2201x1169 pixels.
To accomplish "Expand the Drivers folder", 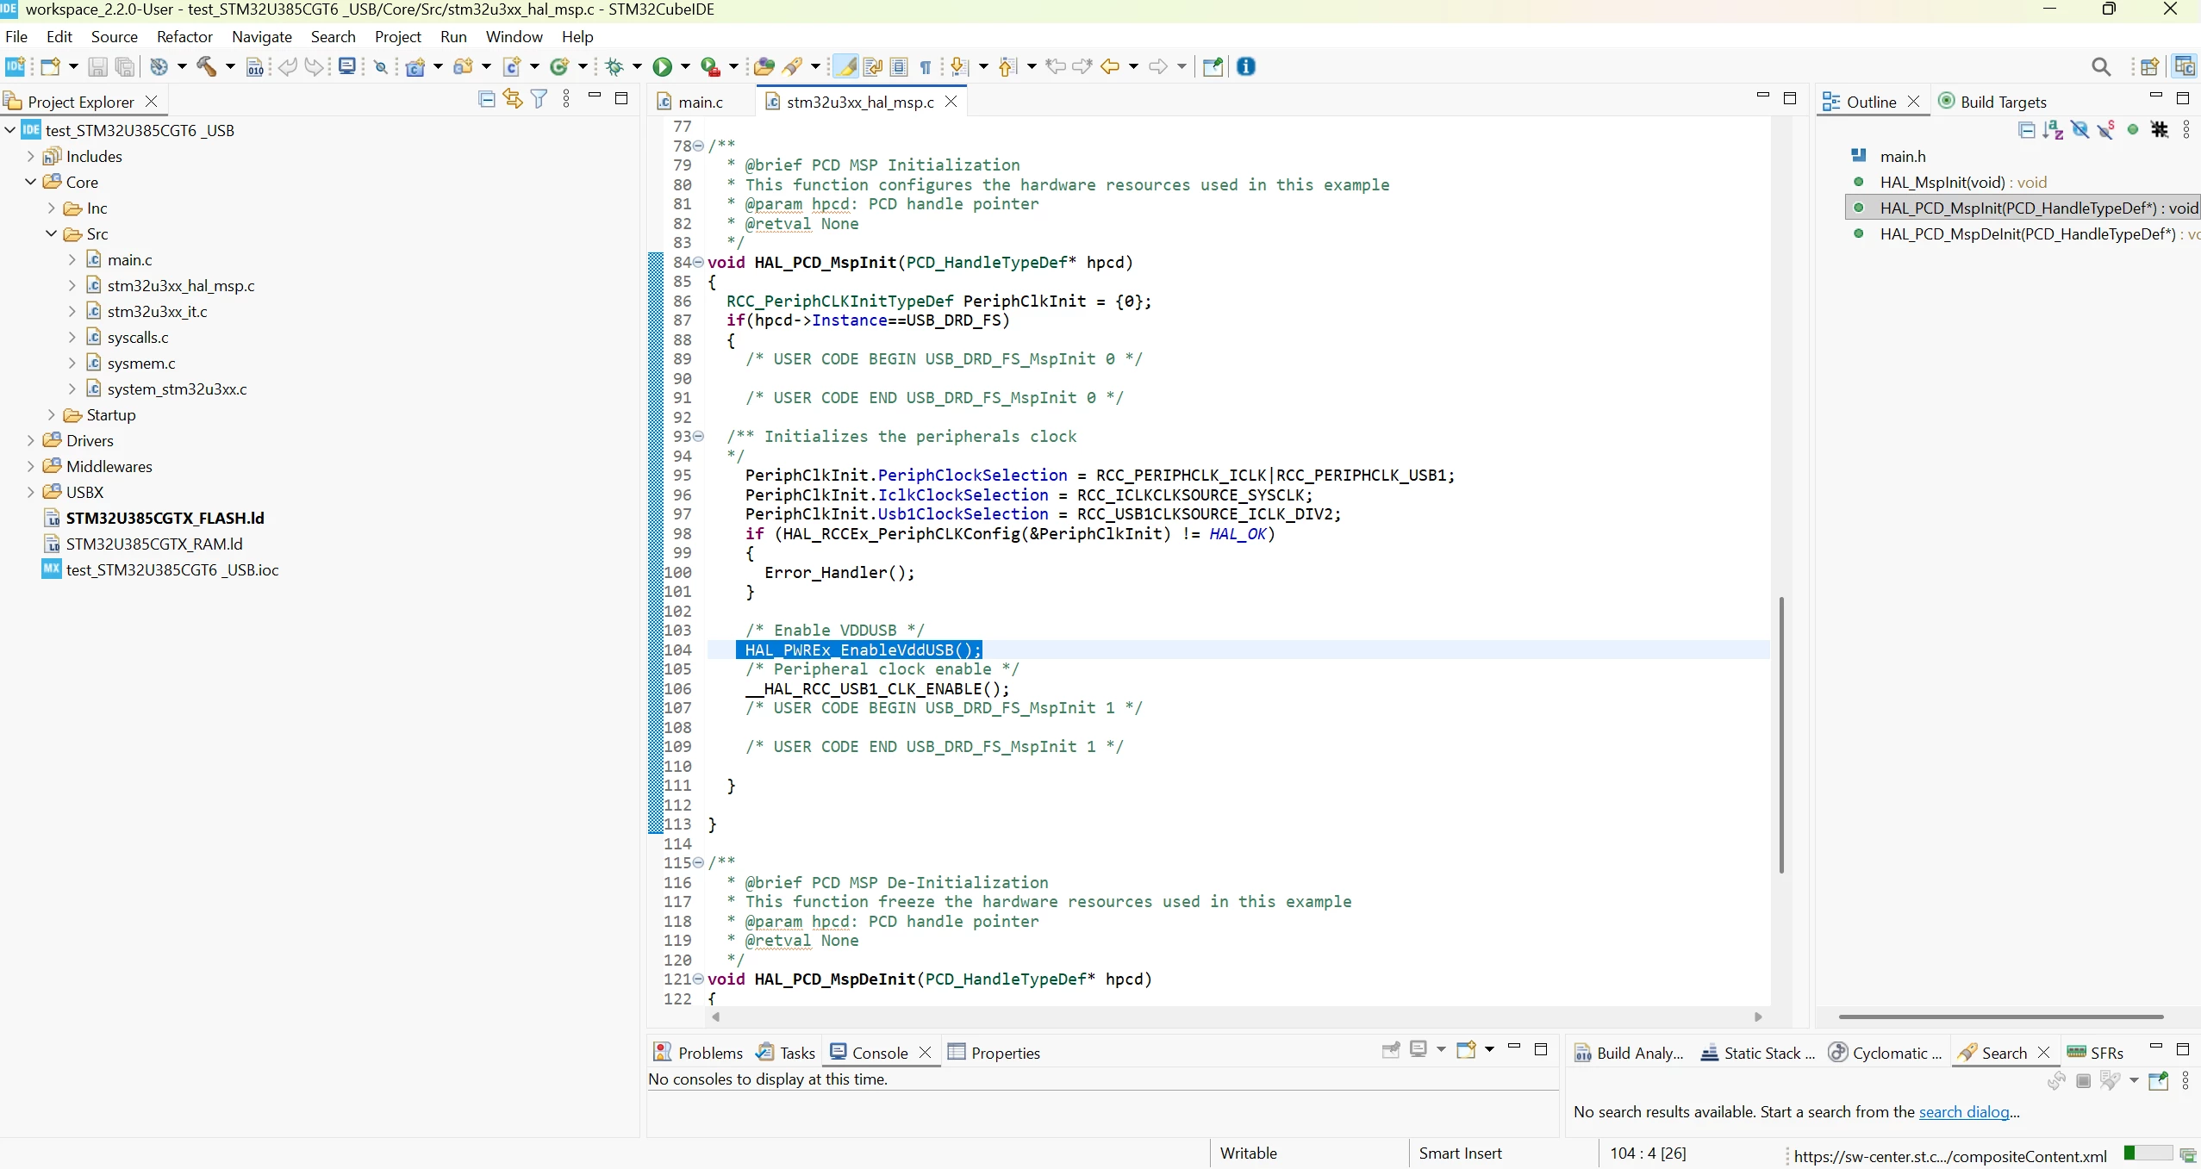I will point(31,441).
